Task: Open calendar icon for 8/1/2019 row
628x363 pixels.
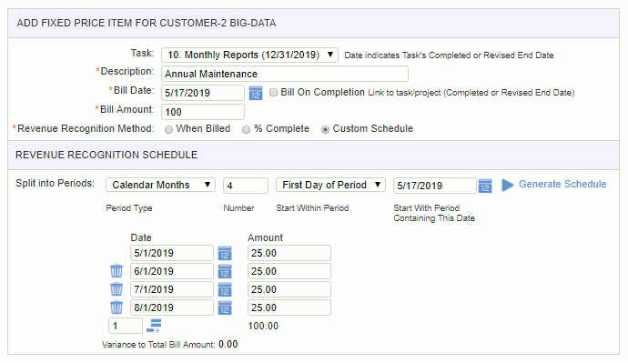Action: [225, 308]
